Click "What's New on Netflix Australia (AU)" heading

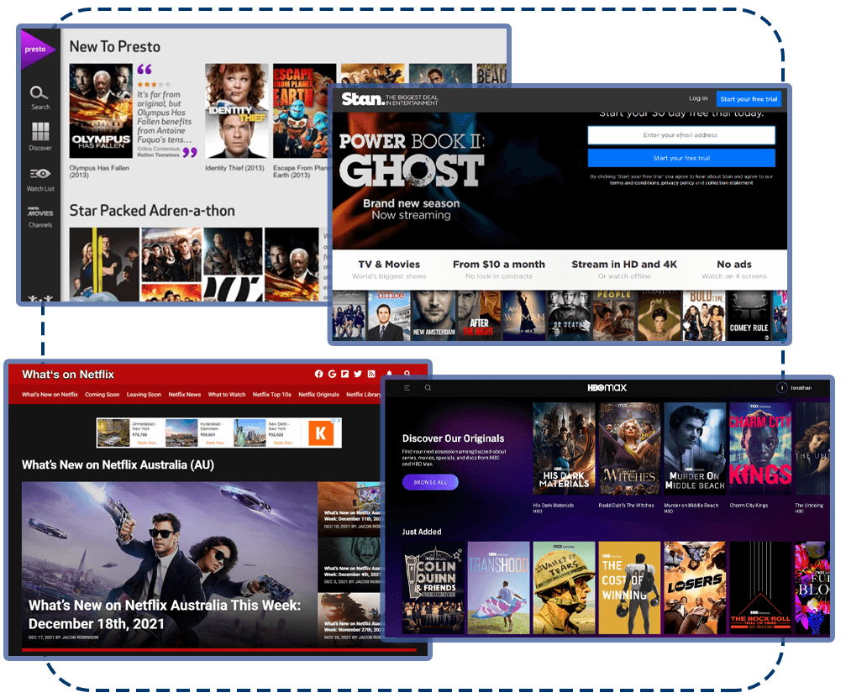(x=118, y=465)
